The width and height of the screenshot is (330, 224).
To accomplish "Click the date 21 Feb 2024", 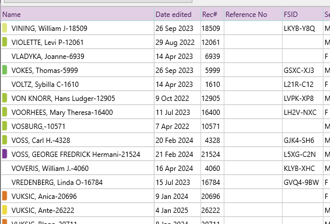I will point(174,155).
